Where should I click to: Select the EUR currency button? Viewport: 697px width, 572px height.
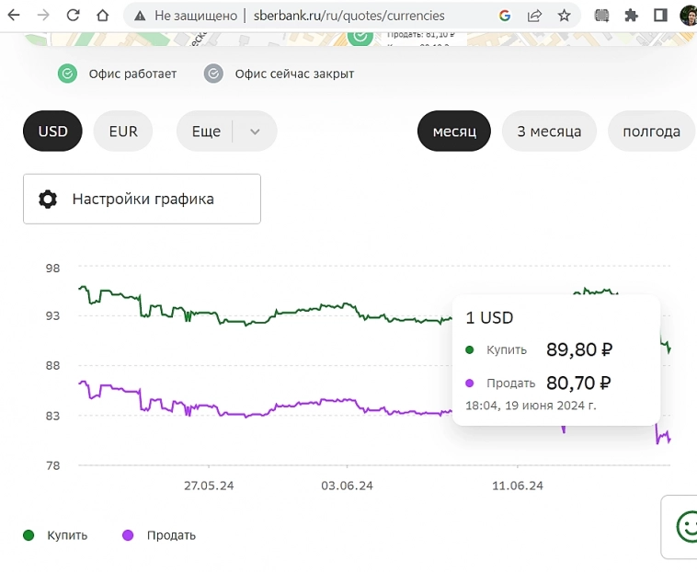(123, 132)
